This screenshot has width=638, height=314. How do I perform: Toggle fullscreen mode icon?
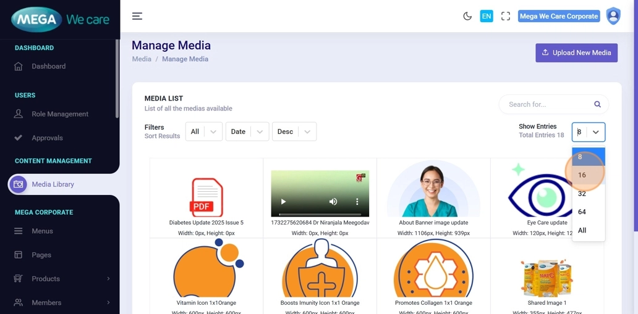pos(506,16)
